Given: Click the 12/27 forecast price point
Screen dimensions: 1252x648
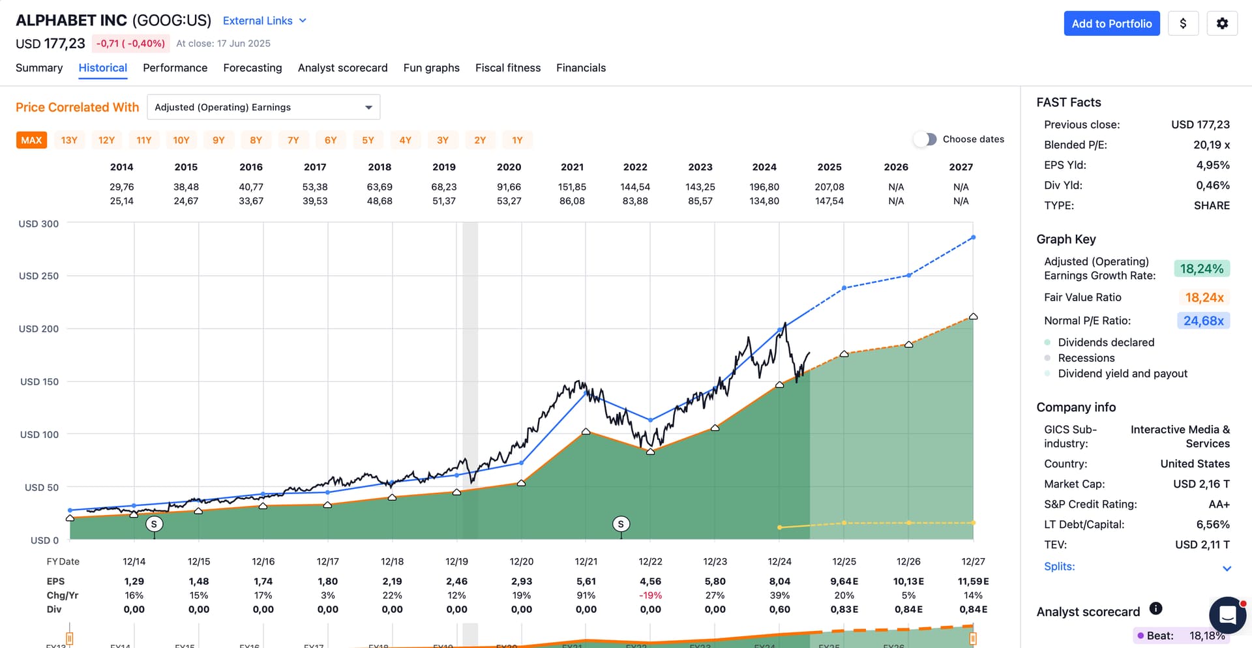Looking at the screenshot, I should (x=974, y=237).
